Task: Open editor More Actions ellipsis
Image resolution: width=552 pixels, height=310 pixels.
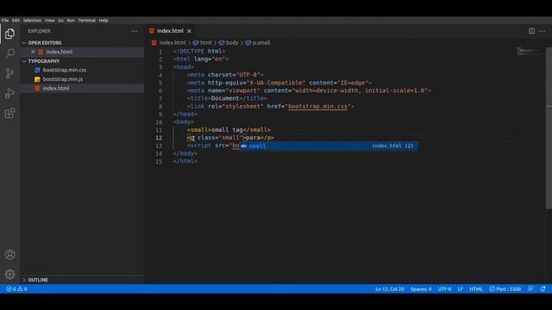Action: click(x=543, y=31)
